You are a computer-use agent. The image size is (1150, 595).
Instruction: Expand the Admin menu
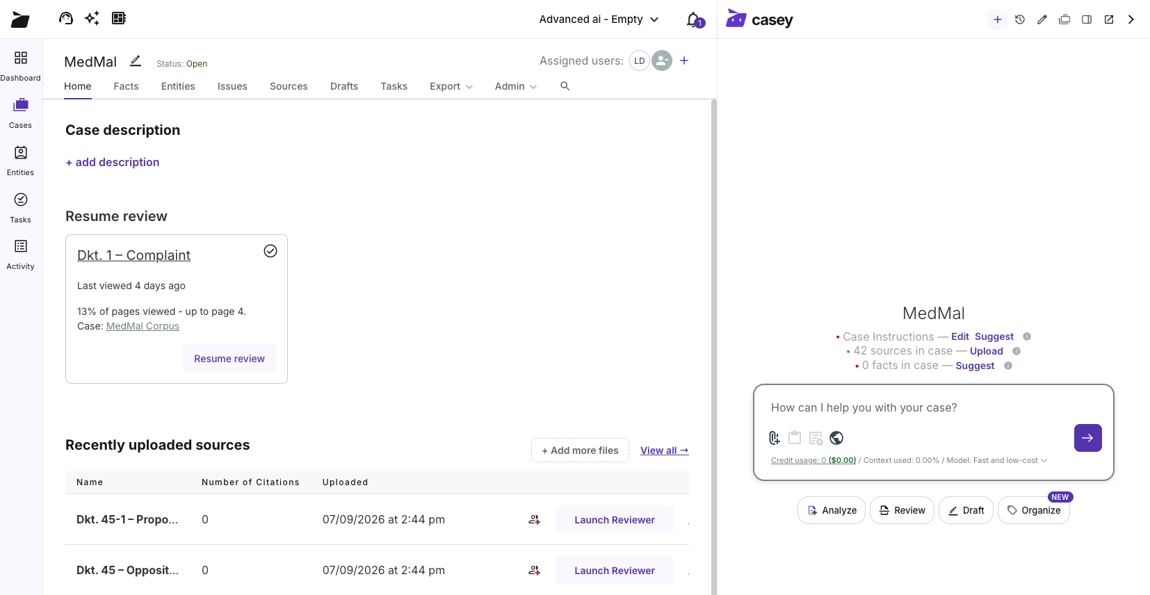point(516,86)
